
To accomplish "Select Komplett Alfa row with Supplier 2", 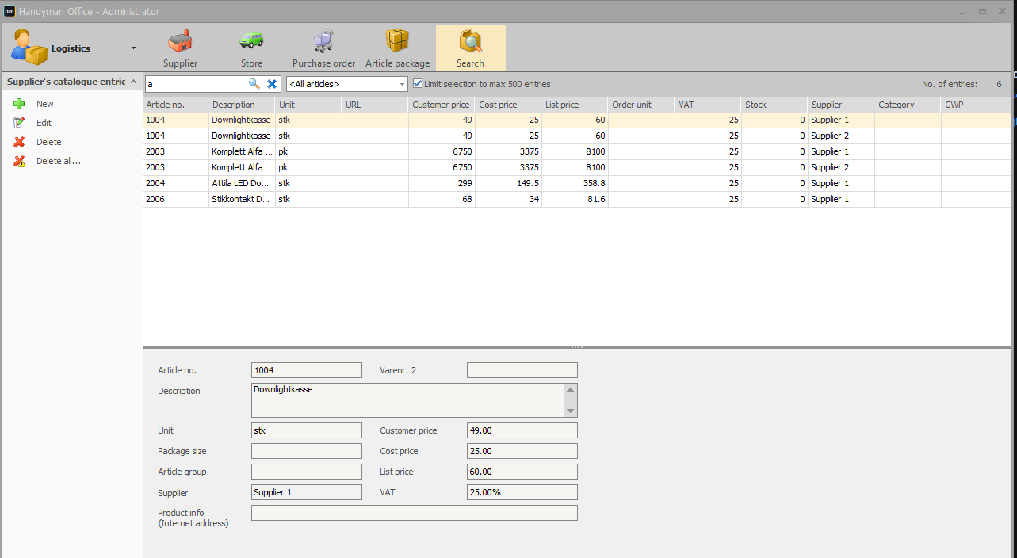I will point(577,167).
